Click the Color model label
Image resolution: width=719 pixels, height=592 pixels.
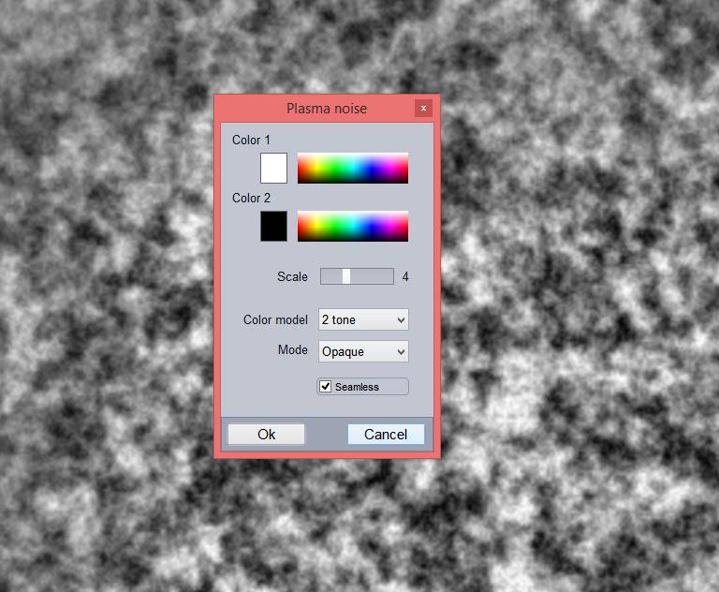[275, 320]
